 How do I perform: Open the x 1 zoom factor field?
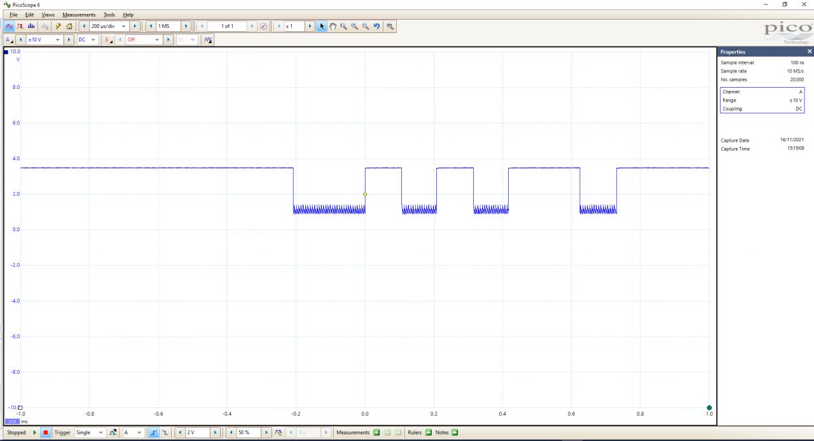pos(294,26)
